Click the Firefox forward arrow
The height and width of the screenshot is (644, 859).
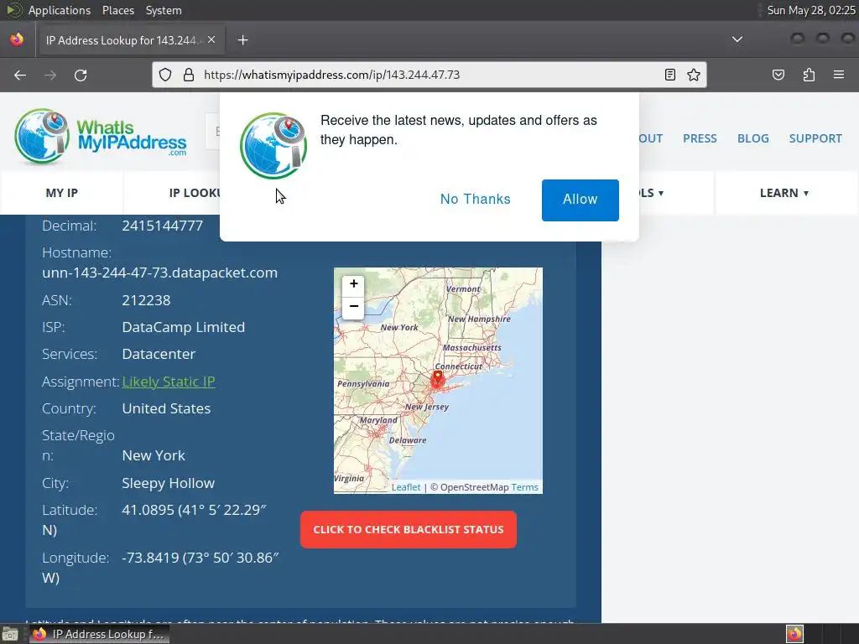pos(50,75)
